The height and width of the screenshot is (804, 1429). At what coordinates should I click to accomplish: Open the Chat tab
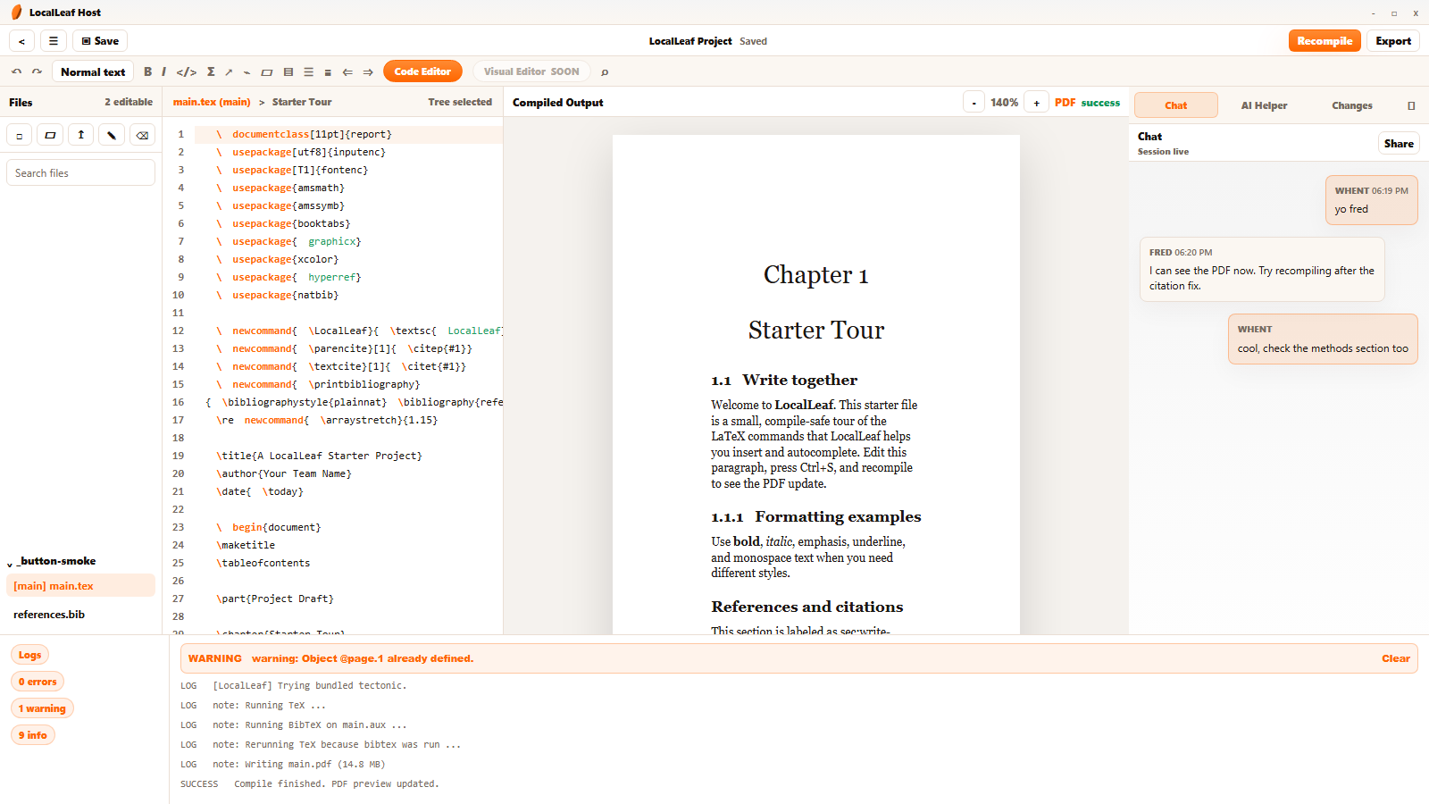tap(1176, 105)
